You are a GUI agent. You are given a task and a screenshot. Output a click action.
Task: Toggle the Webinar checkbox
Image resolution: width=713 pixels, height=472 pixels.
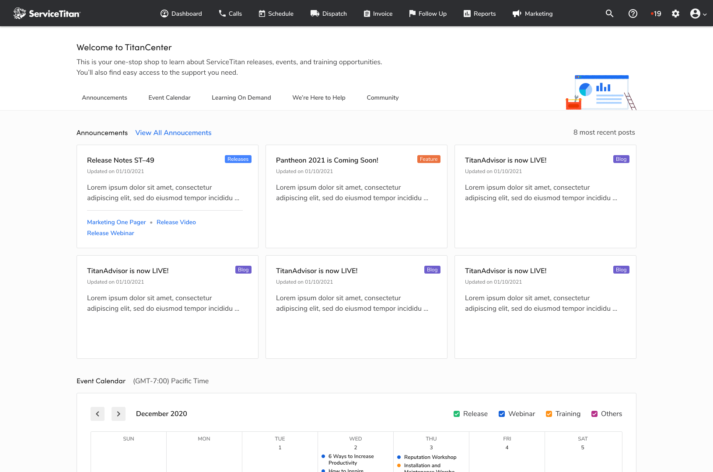(x=502, y=414)
